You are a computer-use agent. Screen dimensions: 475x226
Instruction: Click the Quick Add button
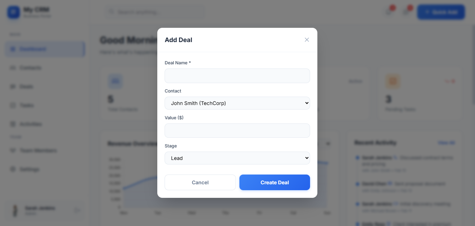coord(441,12)
